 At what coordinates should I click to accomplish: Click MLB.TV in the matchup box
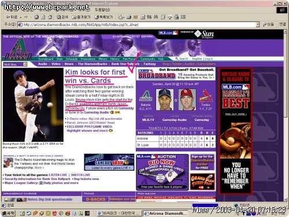tap(148, 120)
